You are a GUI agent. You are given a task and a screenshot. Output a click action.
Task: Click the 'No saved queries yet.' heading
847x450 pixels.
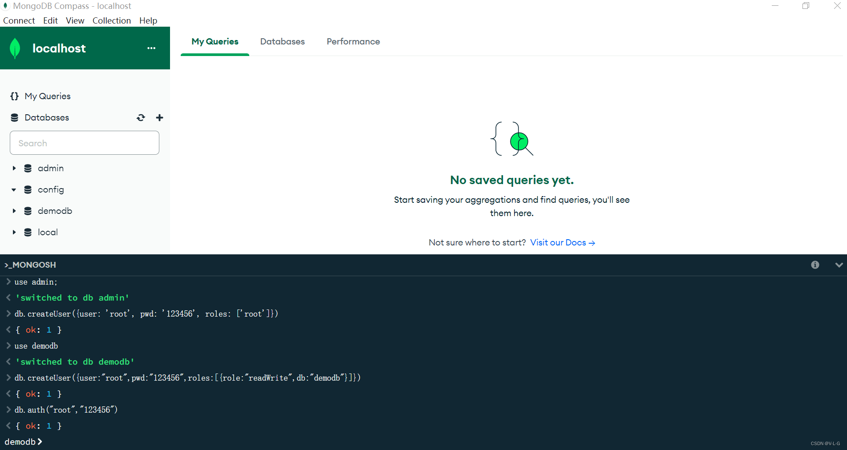[512, 180]
